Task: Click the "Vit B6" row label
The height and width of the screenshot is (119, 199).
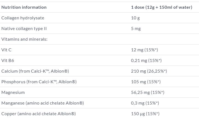Action: (8, 61)
